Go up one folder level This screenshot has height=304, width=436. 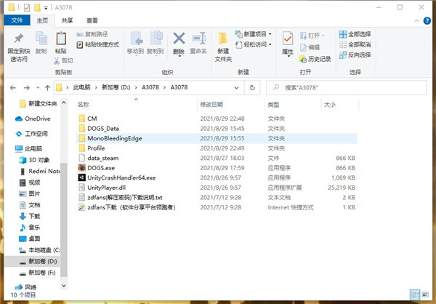click(47, 88)
